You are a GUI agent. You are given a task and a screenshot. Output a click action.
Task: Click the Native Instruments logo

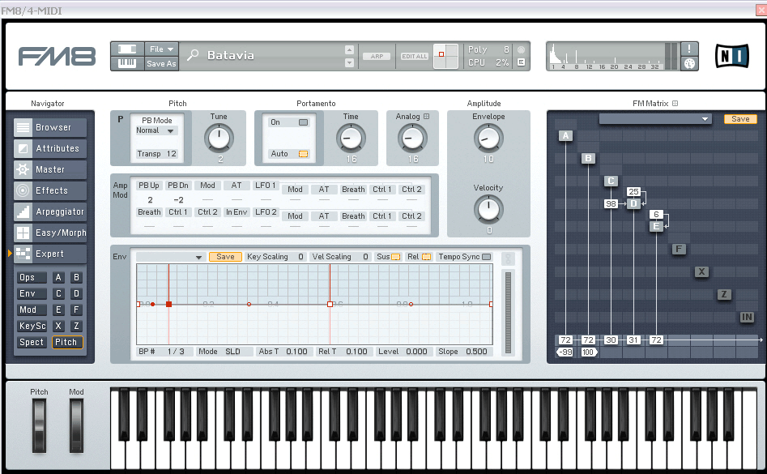pyautogui.click(x=732, y=56)
